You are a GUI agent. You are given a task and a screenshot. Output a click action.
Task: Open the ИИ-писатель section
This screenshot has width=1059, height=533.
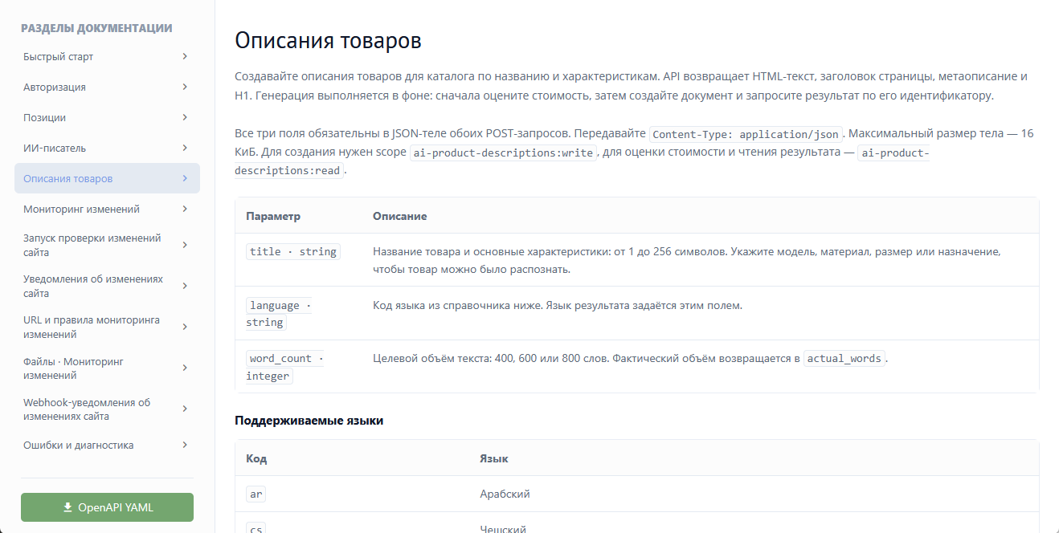(107, 149)
